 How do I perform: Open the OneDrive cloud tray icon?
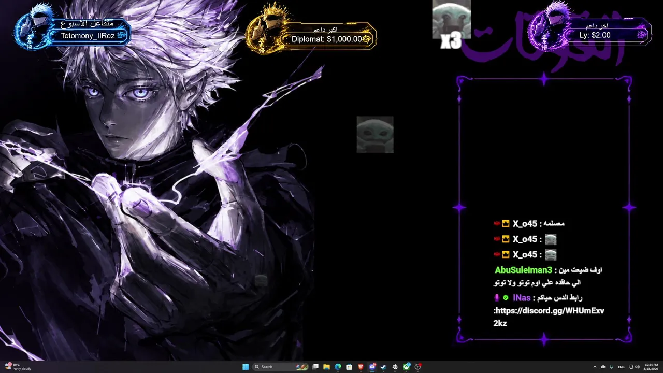603,367
